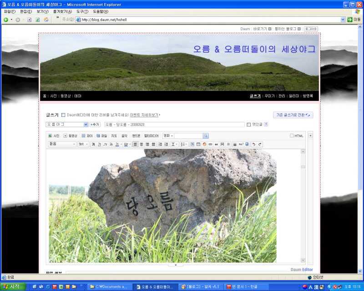This screenshot has height=291, width=364.
Task: Align text to the right
Action: [x=147, y=144]
